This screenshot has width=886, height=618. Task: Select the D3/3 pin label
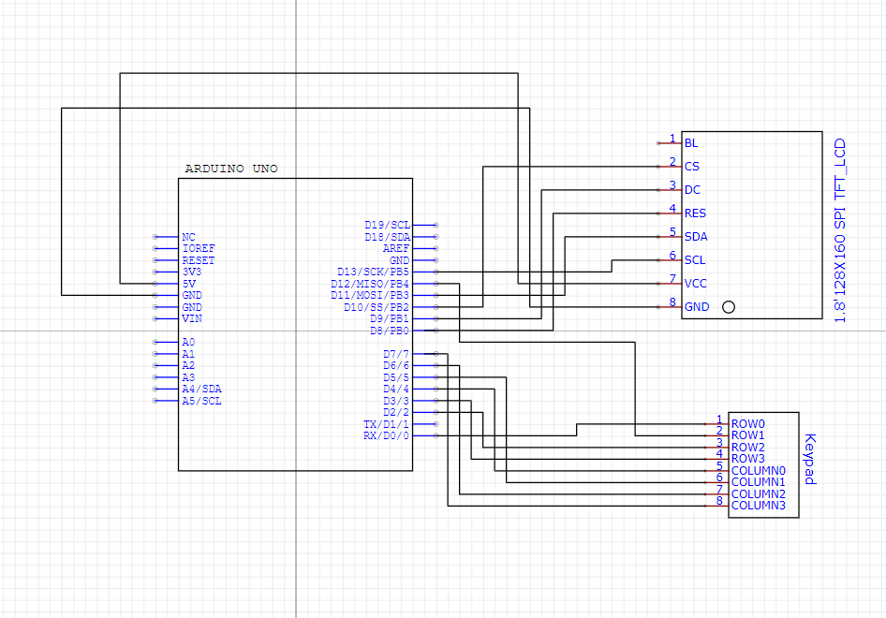(396, 401)
